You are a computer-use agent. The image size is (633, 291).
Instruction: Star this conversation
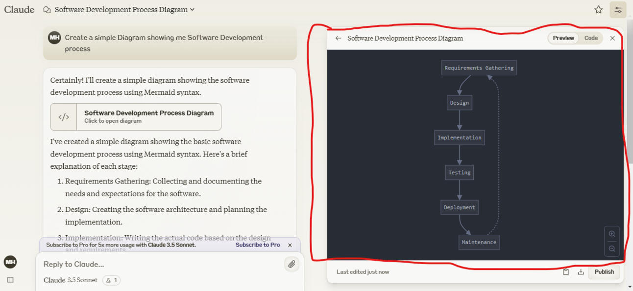(598, 10)
